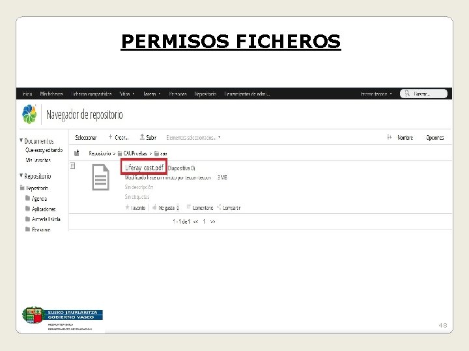The width and height of the screenshot is (469, 351).
Task: Open Herramientas de admi... in top navigation
Action: 247,94
